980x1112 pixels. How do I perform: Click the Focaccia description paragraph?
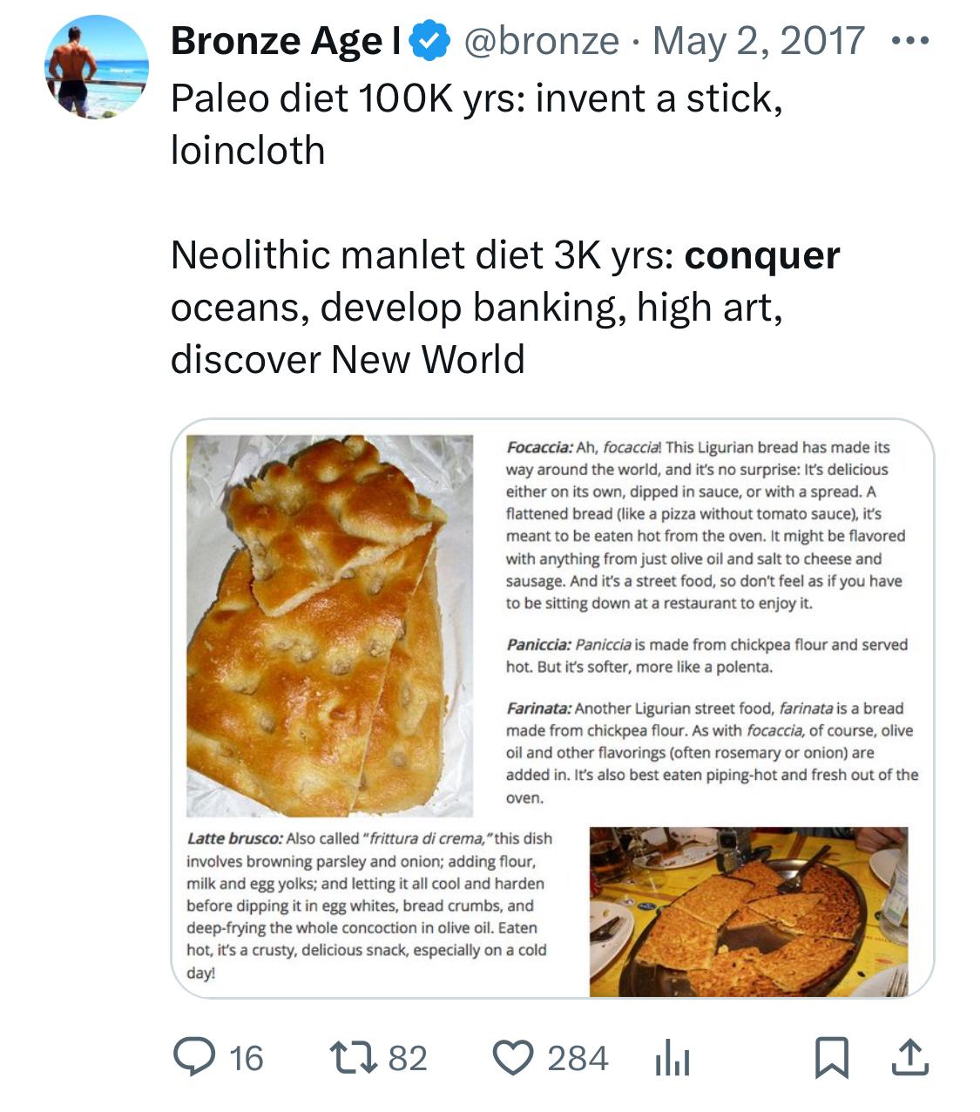pos(706,525)
